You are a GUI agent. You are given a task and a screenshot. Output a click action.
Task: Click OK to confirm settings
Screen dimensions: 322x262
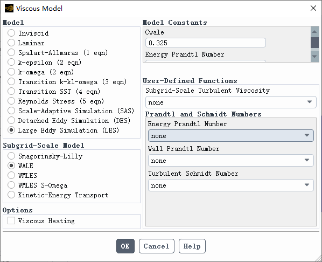[x=125, y=246]
